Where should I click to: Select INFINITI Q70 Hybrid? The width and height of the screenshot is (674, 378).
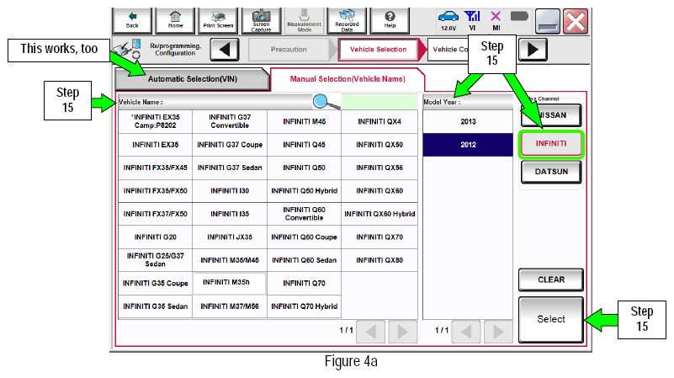[x=304, y=306]
